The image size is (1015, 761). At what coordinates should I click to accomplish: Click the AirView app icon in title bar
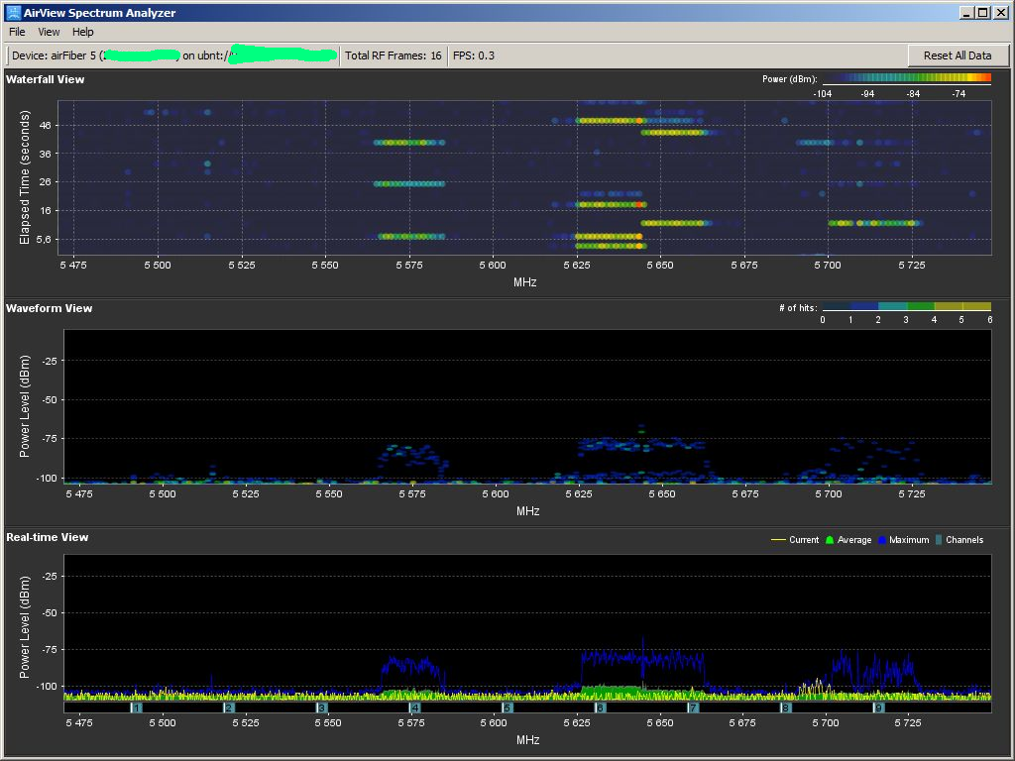tap(13, 12)
